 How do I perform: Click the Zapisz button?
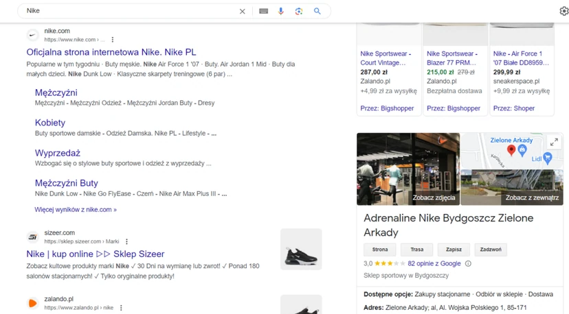click(454, 250)
